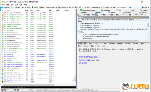The width and height of the screenshot is (151, 92).
Task: Select the request JSON inspector tab
Action: tap(136, 15)
